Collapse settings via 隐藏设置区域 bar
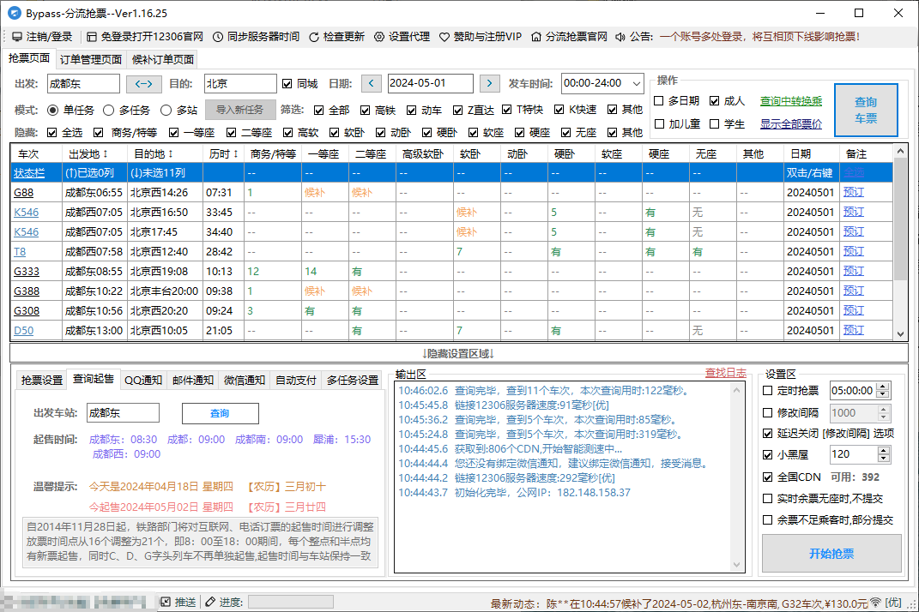Image resolution: width=919 pixels, height=612 pixels. 459,353
